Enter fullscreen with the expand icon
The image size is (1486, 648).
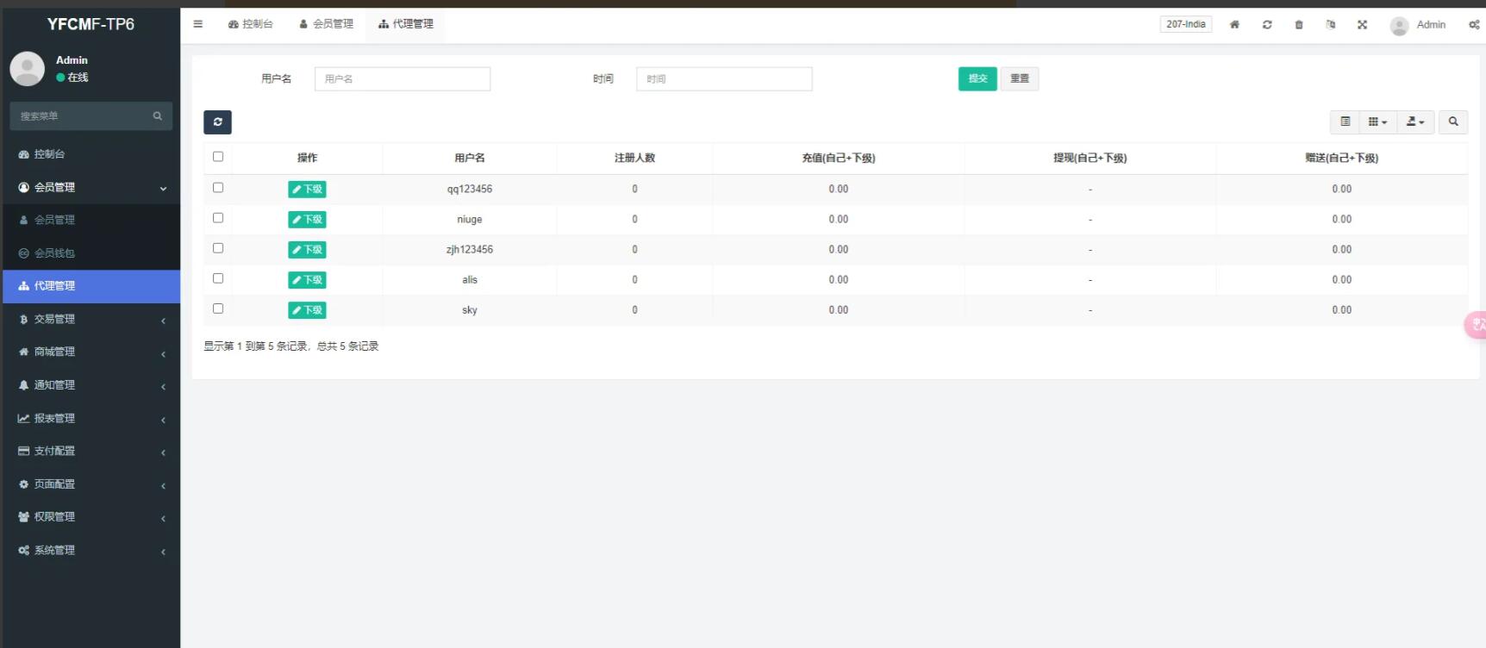click(1362, 25)
